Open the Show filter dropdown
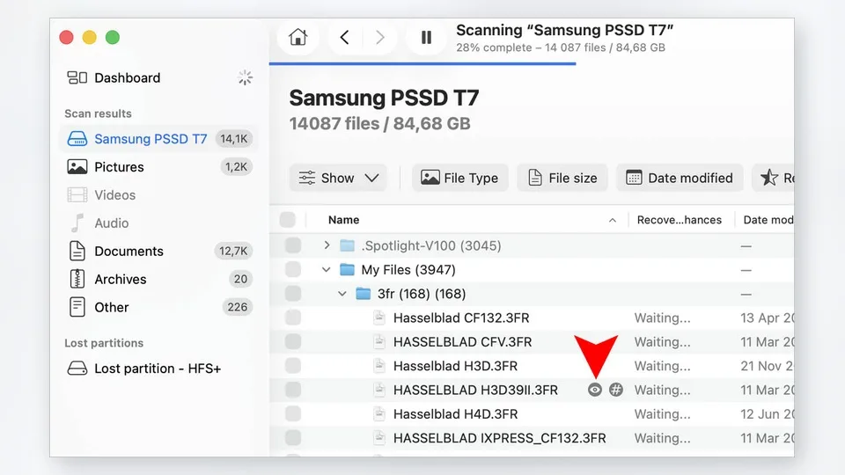Viewport: 845px width, 475px height. 338,178
